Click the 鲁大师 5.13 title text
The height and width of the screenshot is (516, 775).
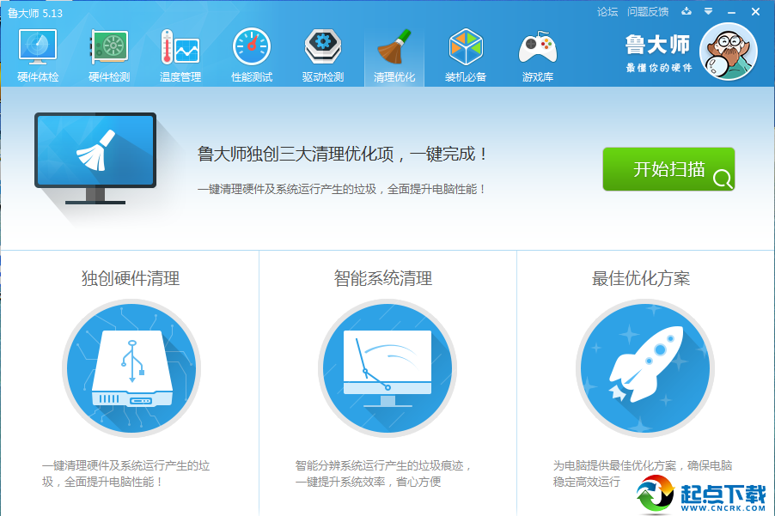(x=35, y=14)
